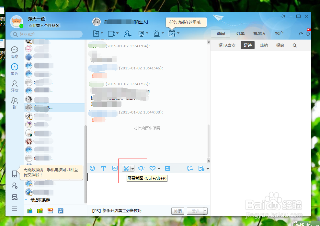Expand the video call dropdown arrow

click(117, 33)
